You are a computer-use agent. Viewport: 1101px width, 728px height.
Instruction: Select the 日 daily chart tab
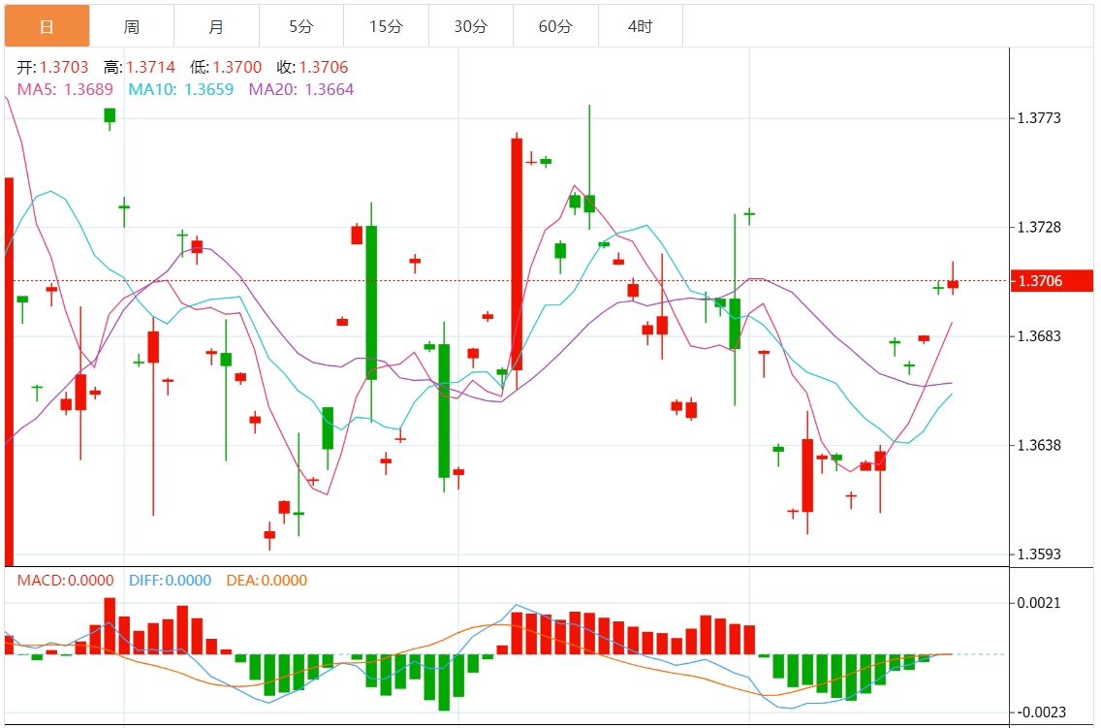[x=47, y=26]
